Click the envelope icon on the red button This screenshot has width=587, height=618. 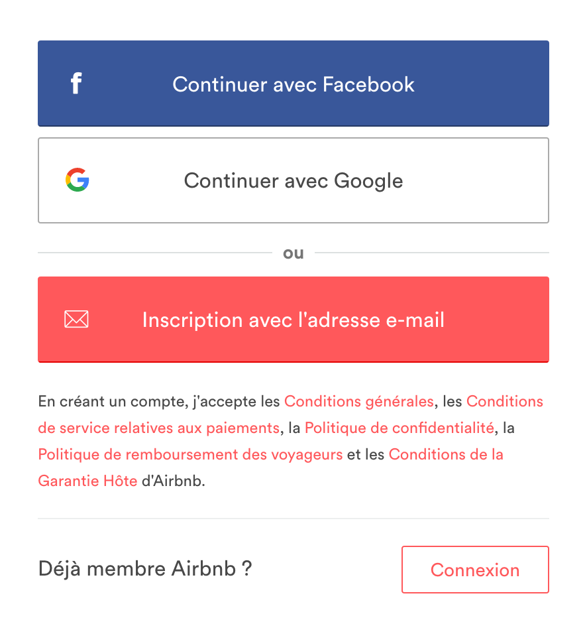[76, 319]
